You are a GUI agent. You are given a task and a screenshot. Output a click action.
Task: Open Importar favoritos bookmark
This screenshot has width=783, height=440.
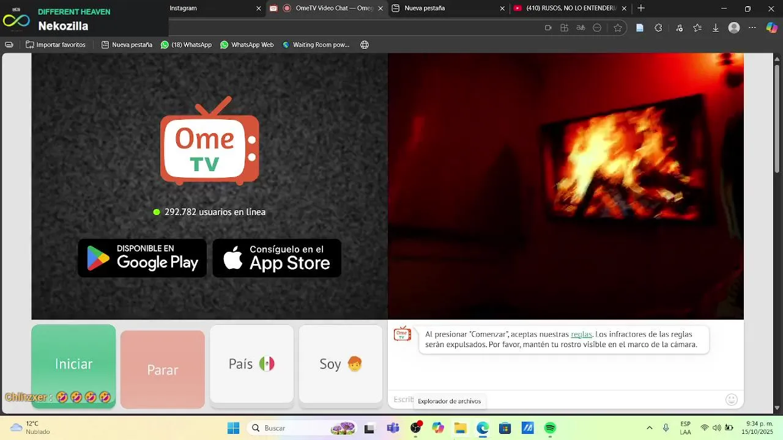click(x=55, y=45)
